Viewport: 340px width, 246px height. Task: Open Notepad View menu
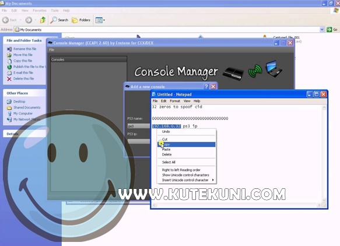pos(187,101)
